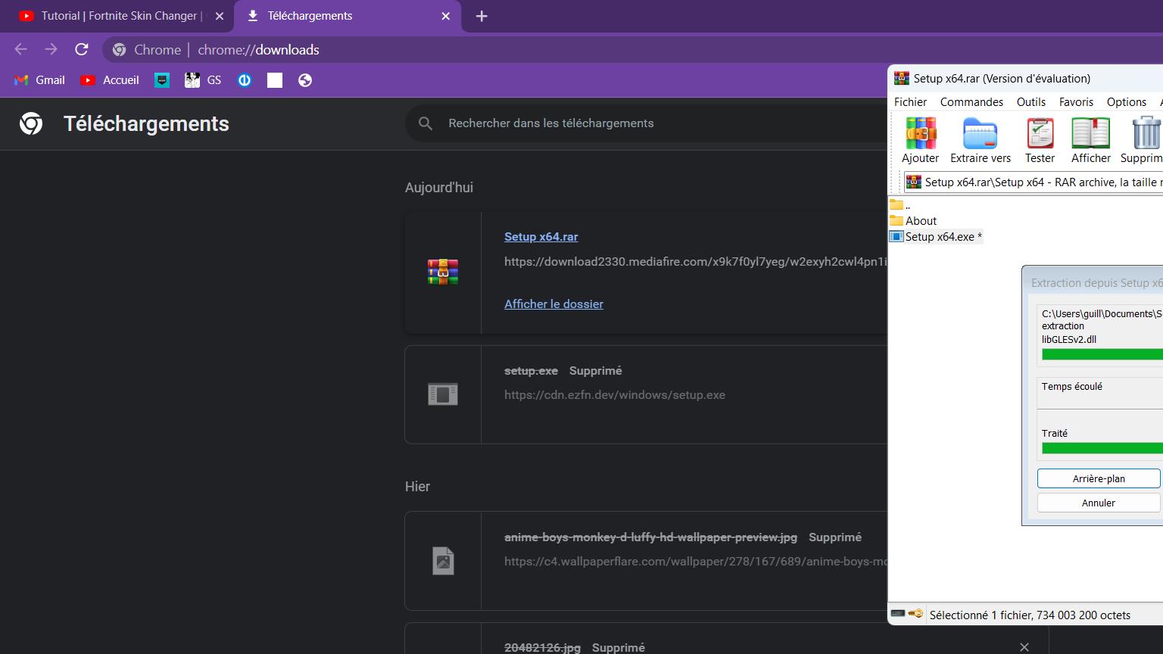Click the Afficher book icon
This screenshot has height=654, width=1163.
tap(1090, 134)
